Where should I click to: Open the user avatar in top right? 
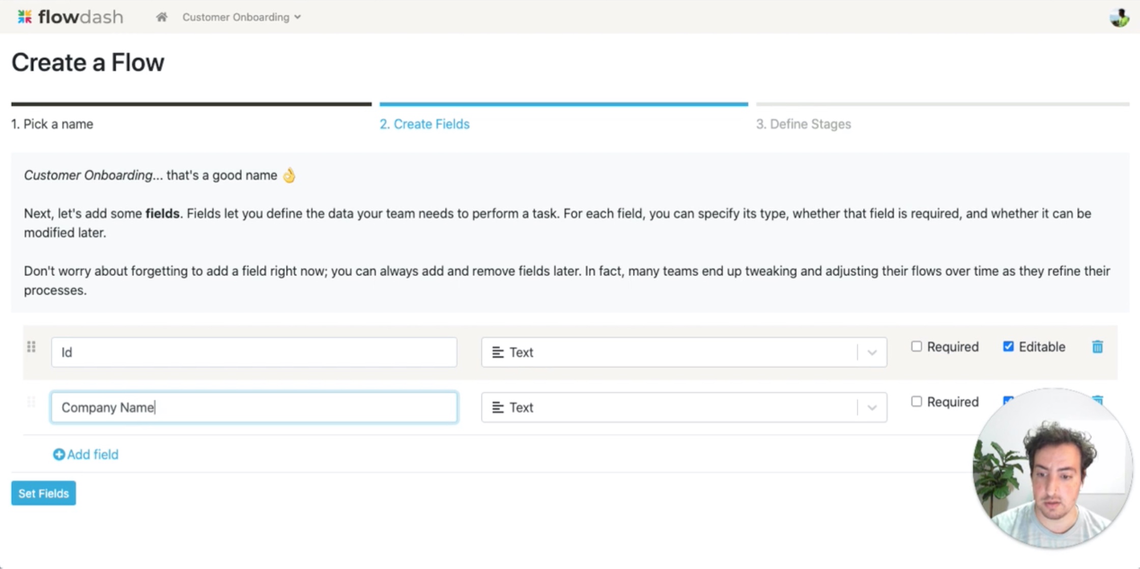click(x=1119, y=17)
